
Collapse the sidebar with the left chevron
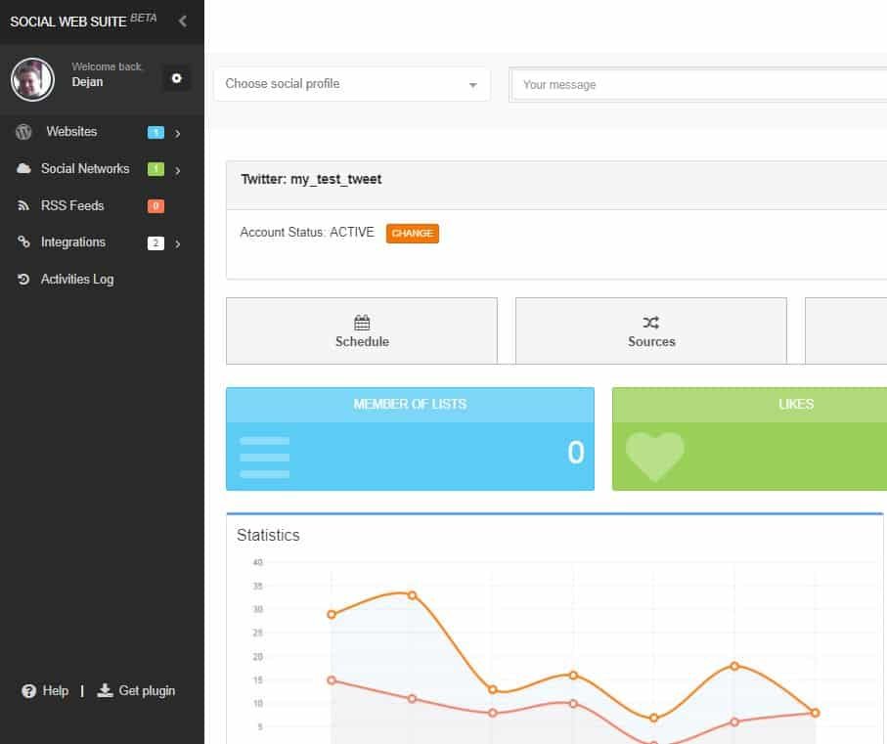point(183,21)
